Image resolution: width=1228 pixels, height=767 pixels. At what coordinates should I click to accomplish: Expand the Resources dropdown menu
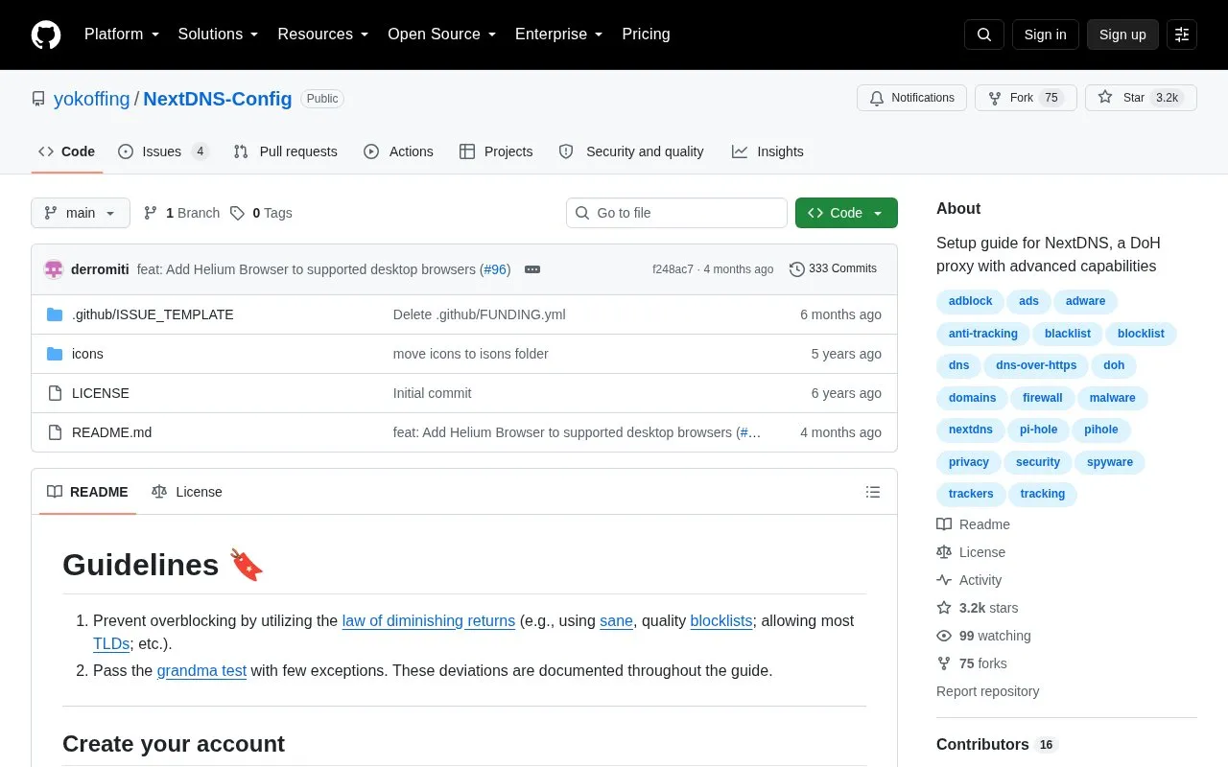coord(323,35)
